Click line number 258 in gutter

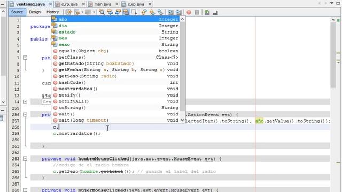point(15,127)
